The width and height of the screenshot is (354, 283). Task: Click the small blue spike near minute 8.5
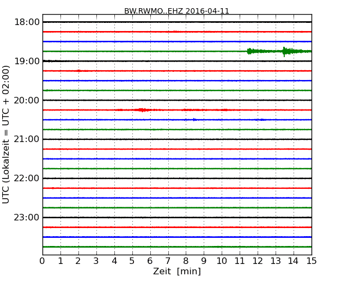pos(194,120)
